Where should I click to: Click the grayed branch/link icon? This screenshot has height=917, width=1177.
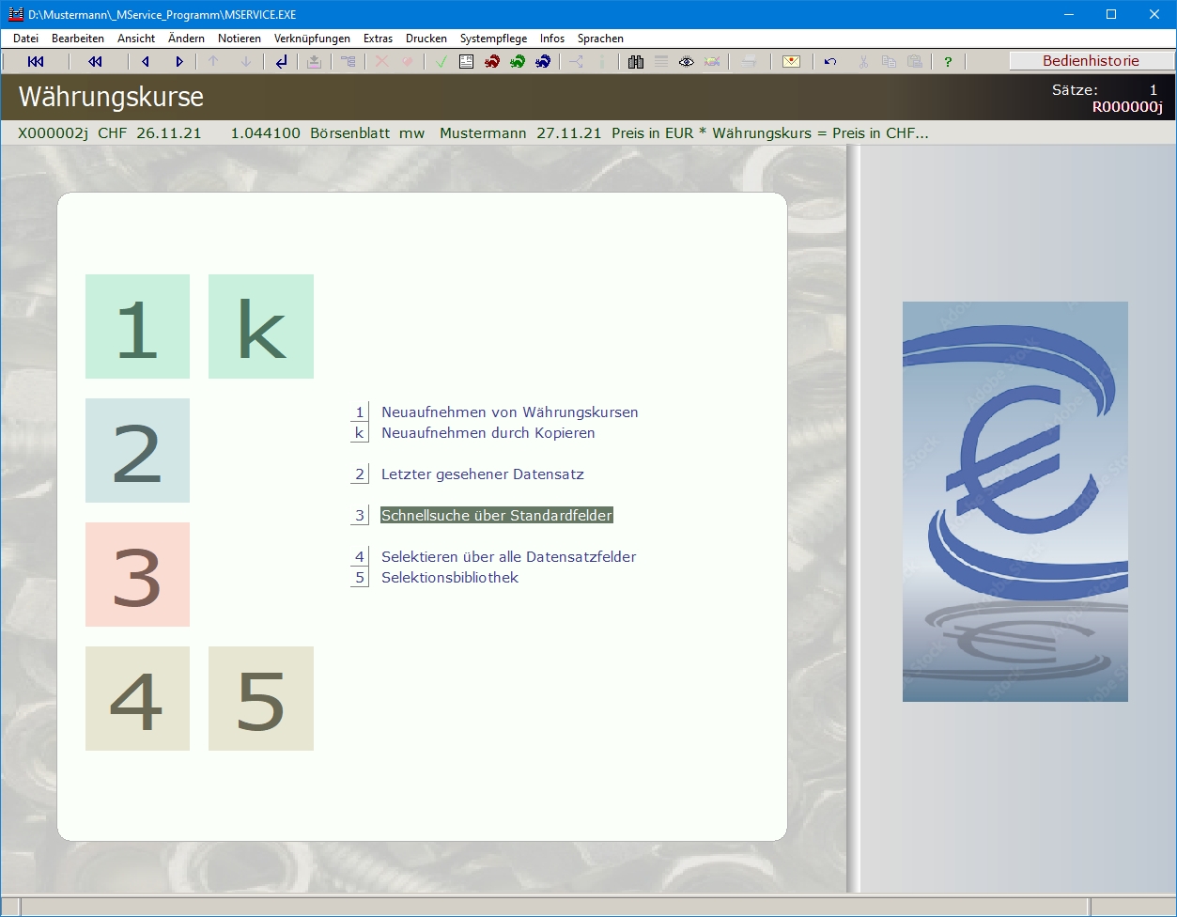[576, 62]
